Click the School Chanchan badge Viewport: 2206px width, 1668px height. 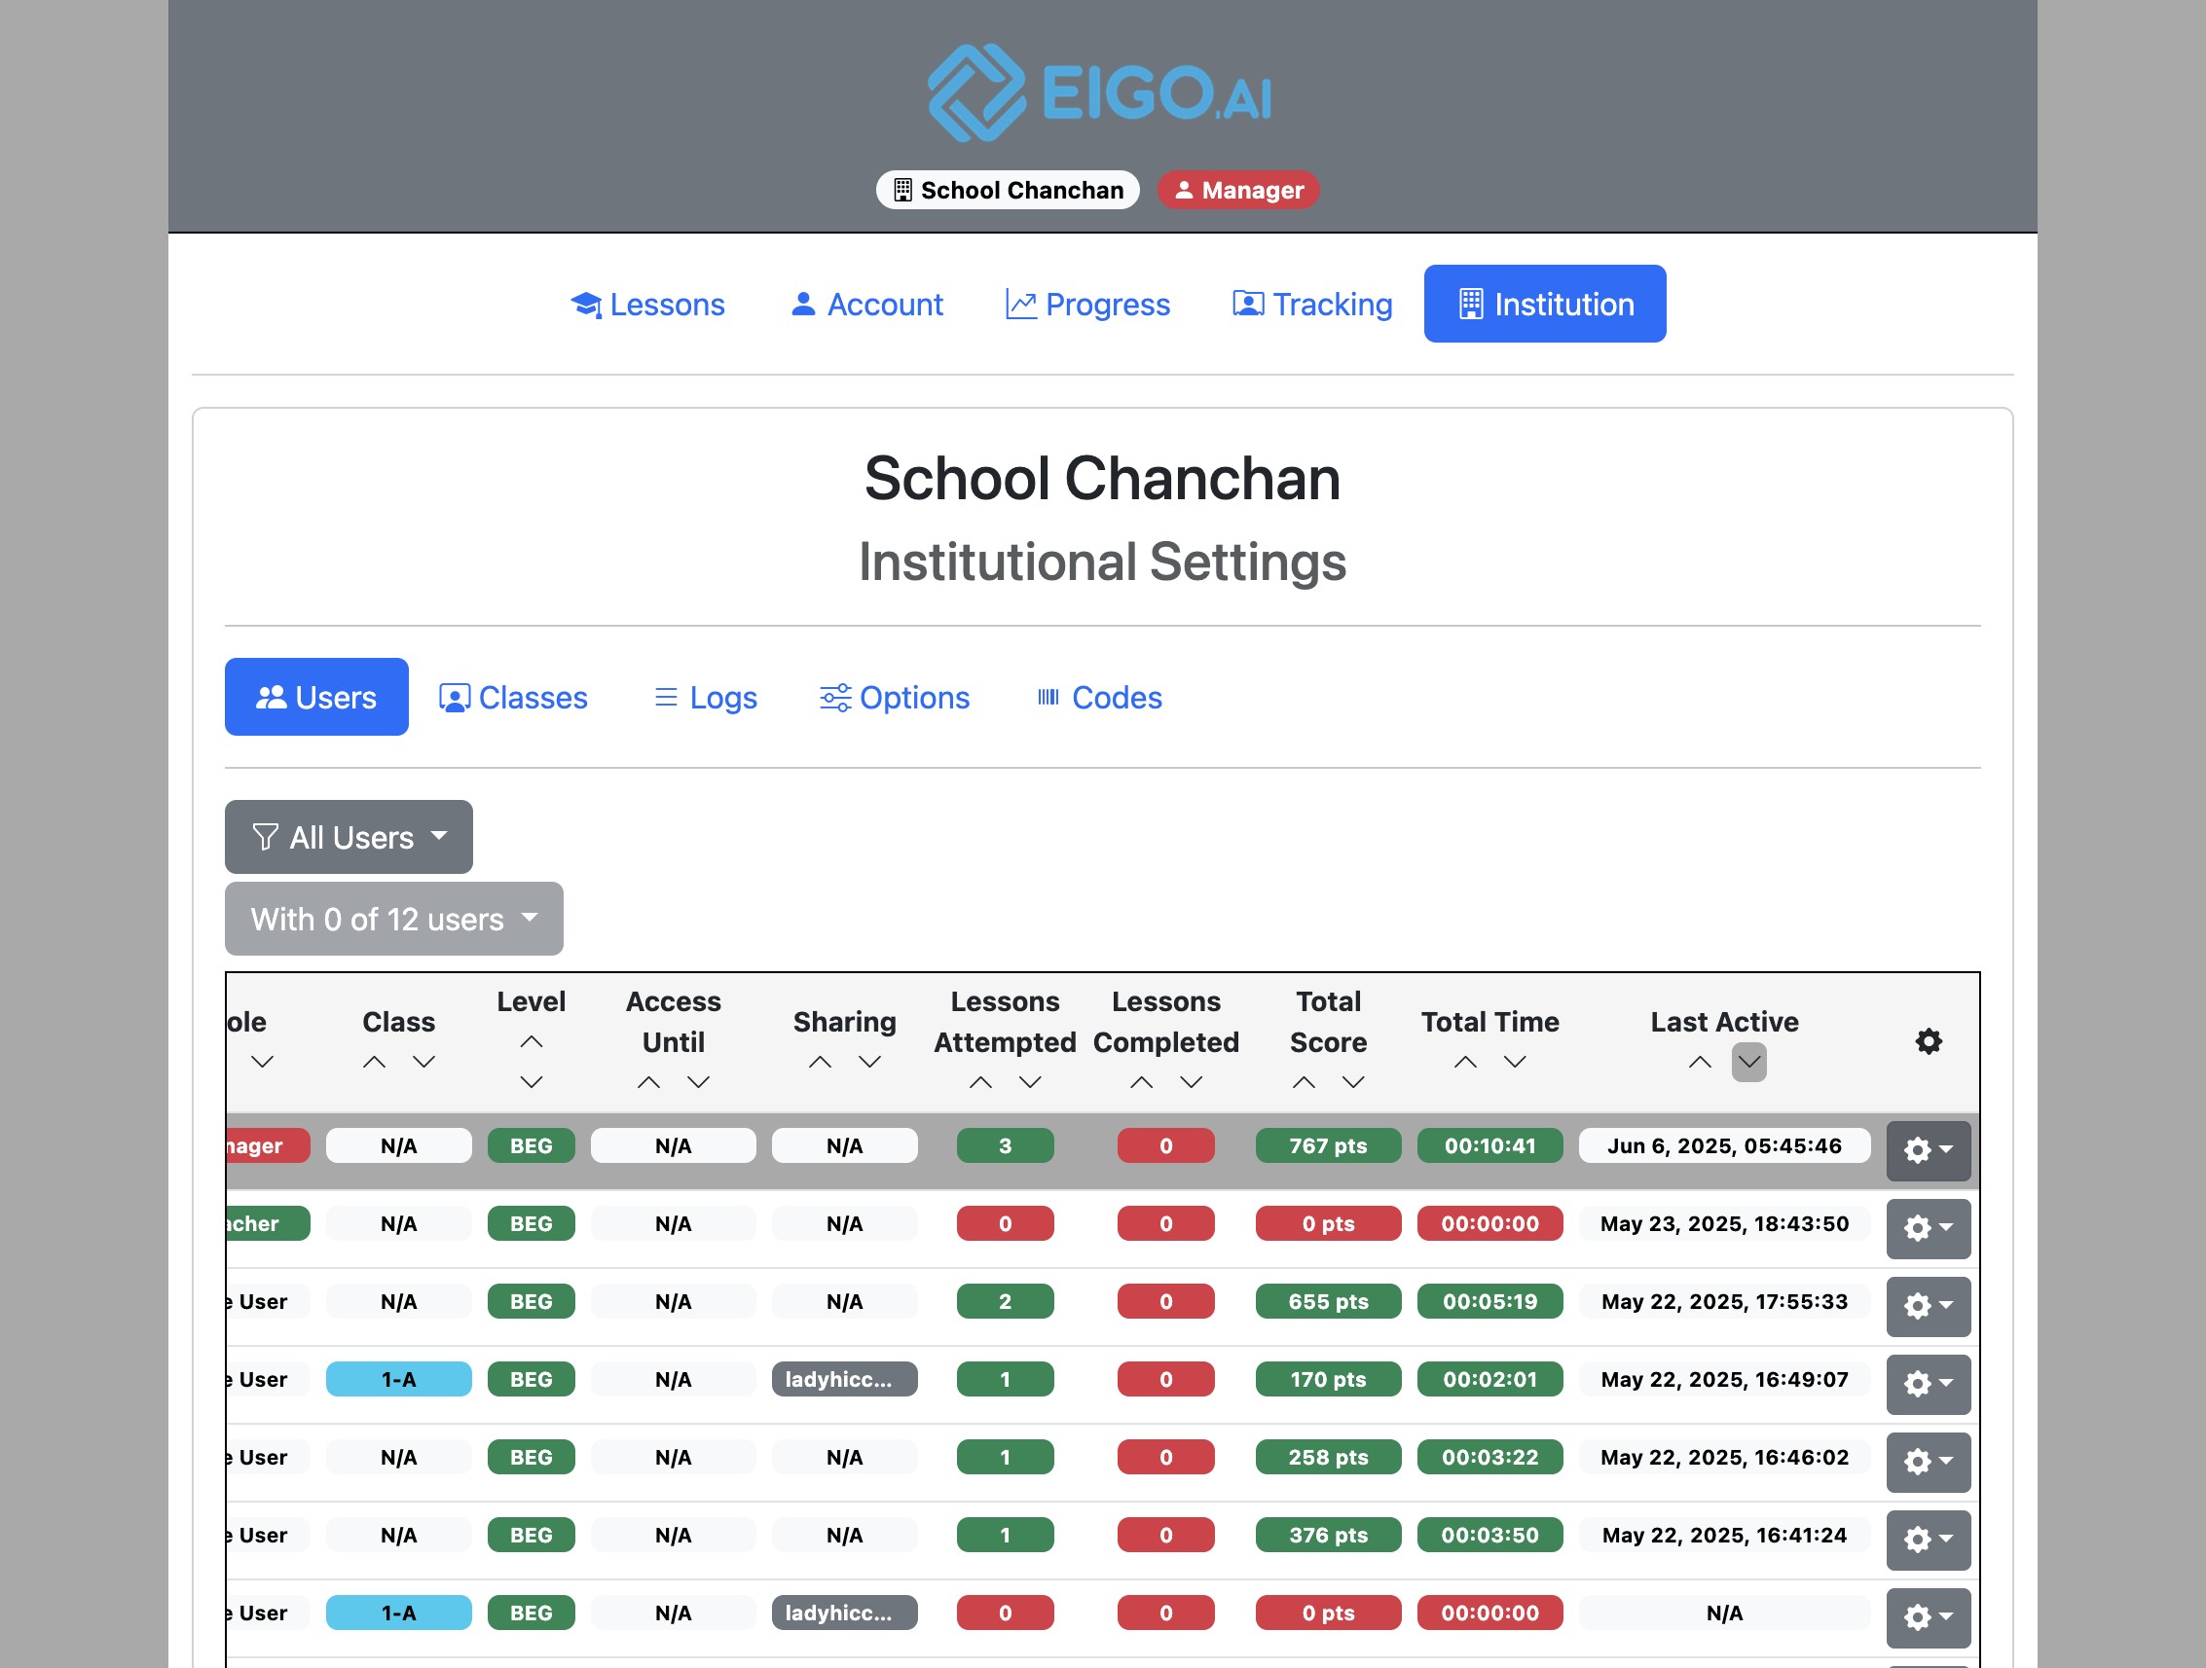point(1008,190)
